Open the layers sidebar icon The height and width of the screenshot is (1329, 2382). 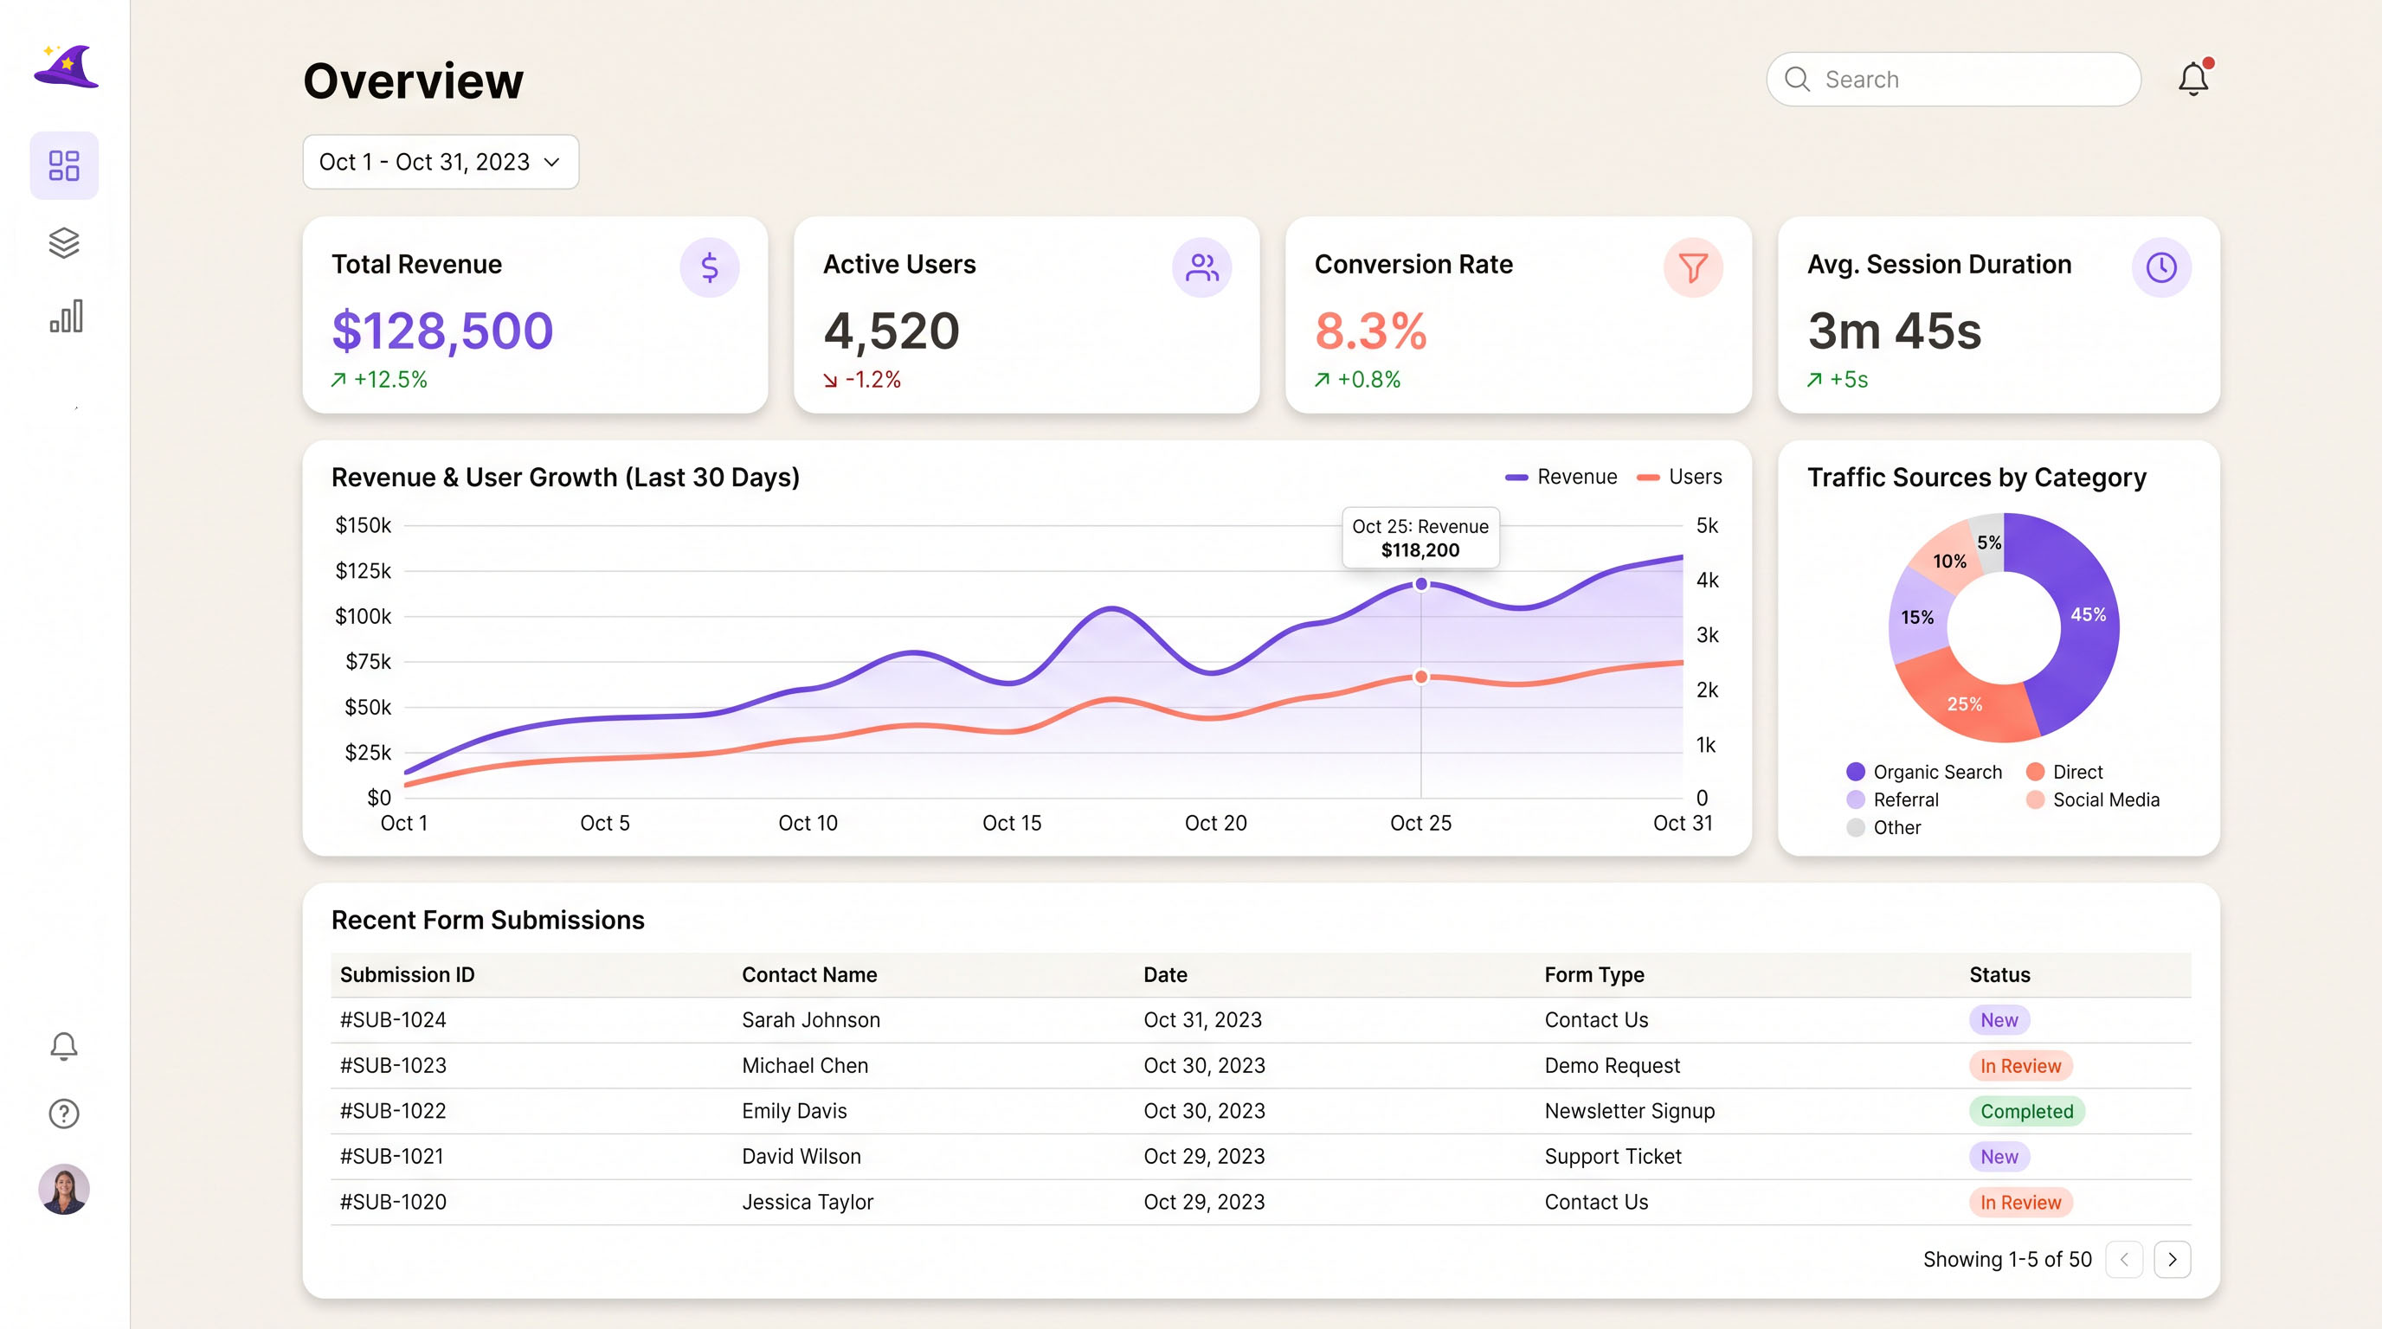point(64,242)
